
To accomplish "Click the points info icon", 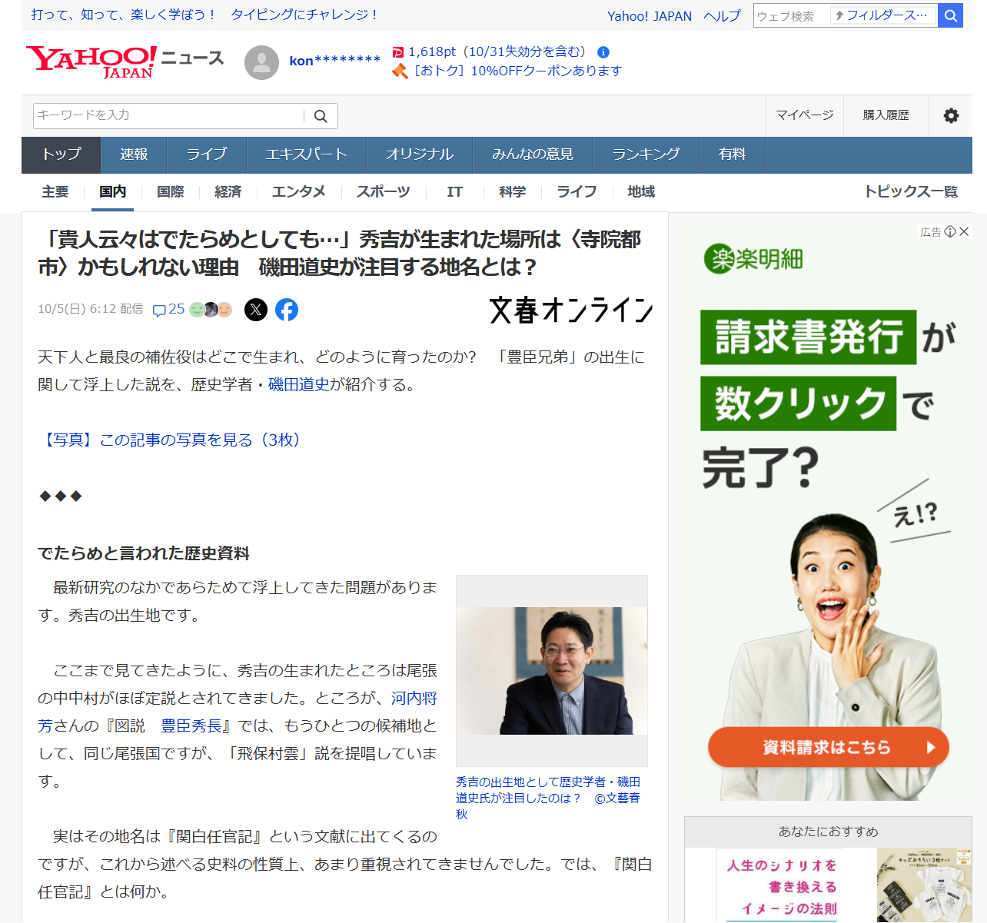I will pos(603,52).
